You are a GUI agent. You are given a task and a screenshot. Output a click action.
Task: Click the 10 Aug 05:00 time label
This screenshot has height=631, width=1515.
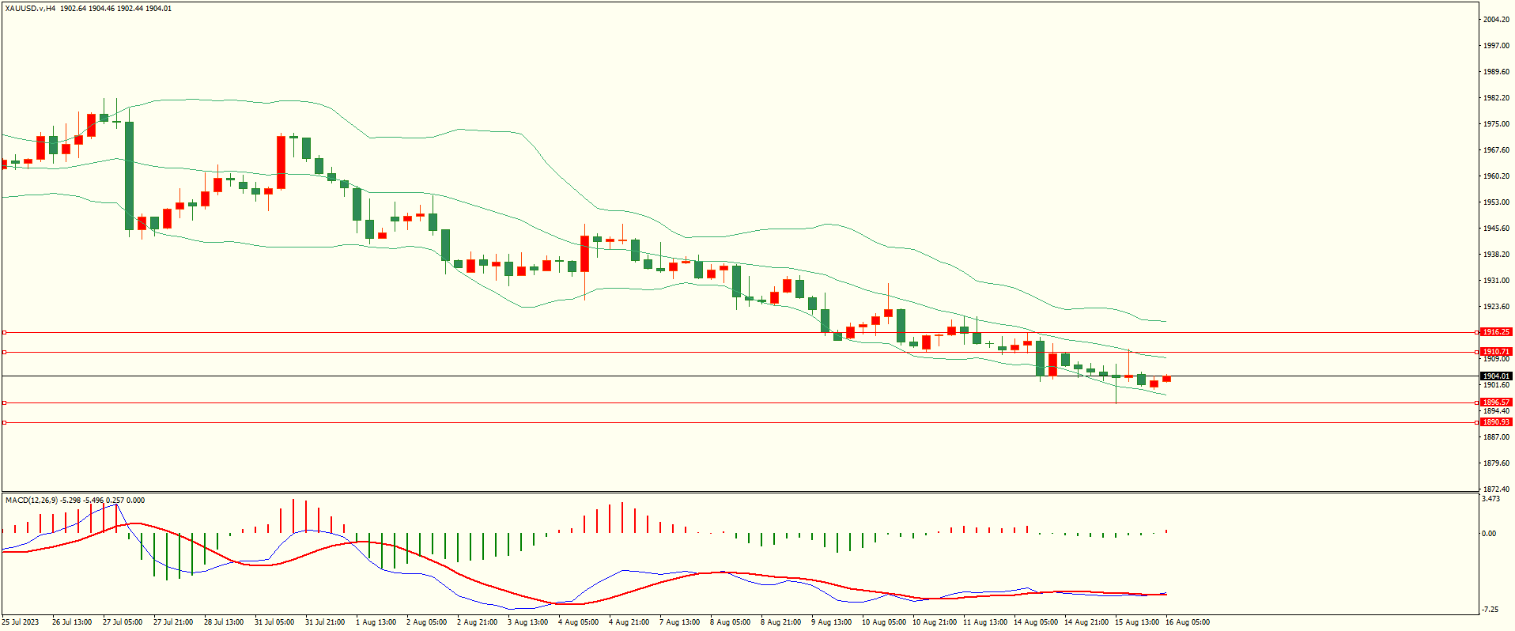883,622
